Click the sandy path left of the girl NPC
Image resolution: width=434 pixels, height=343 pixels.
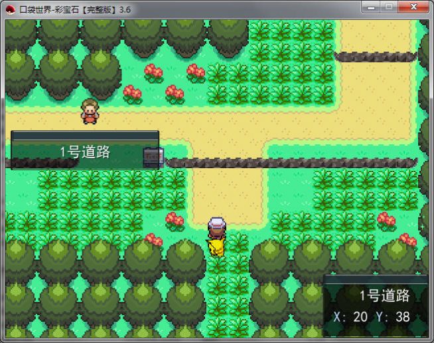click(40, 120)
